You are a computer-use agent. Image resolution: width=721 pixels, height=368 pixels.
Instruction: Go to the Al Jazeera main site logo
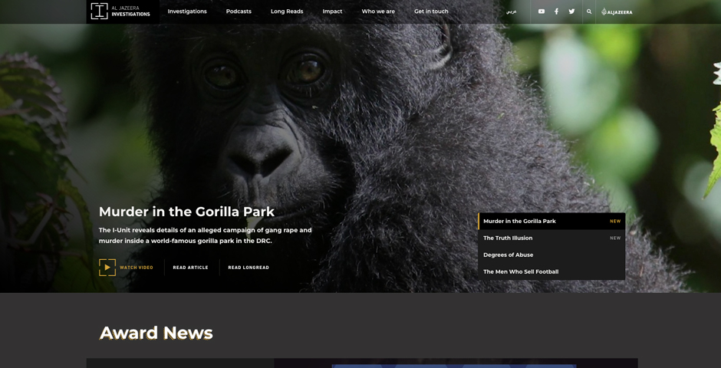(617, 11)
